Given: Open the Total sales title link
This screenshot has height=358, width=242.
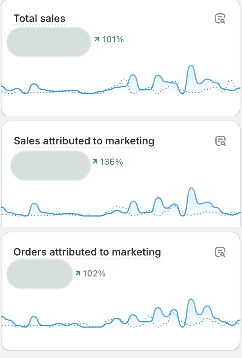Looking at the screenshot, I should (x=40, y=18).
